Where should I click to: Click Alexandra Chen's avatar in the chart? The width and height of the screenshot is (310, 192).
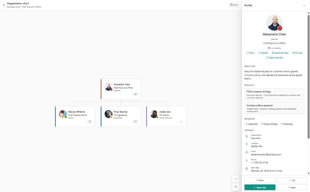(108, 87)
